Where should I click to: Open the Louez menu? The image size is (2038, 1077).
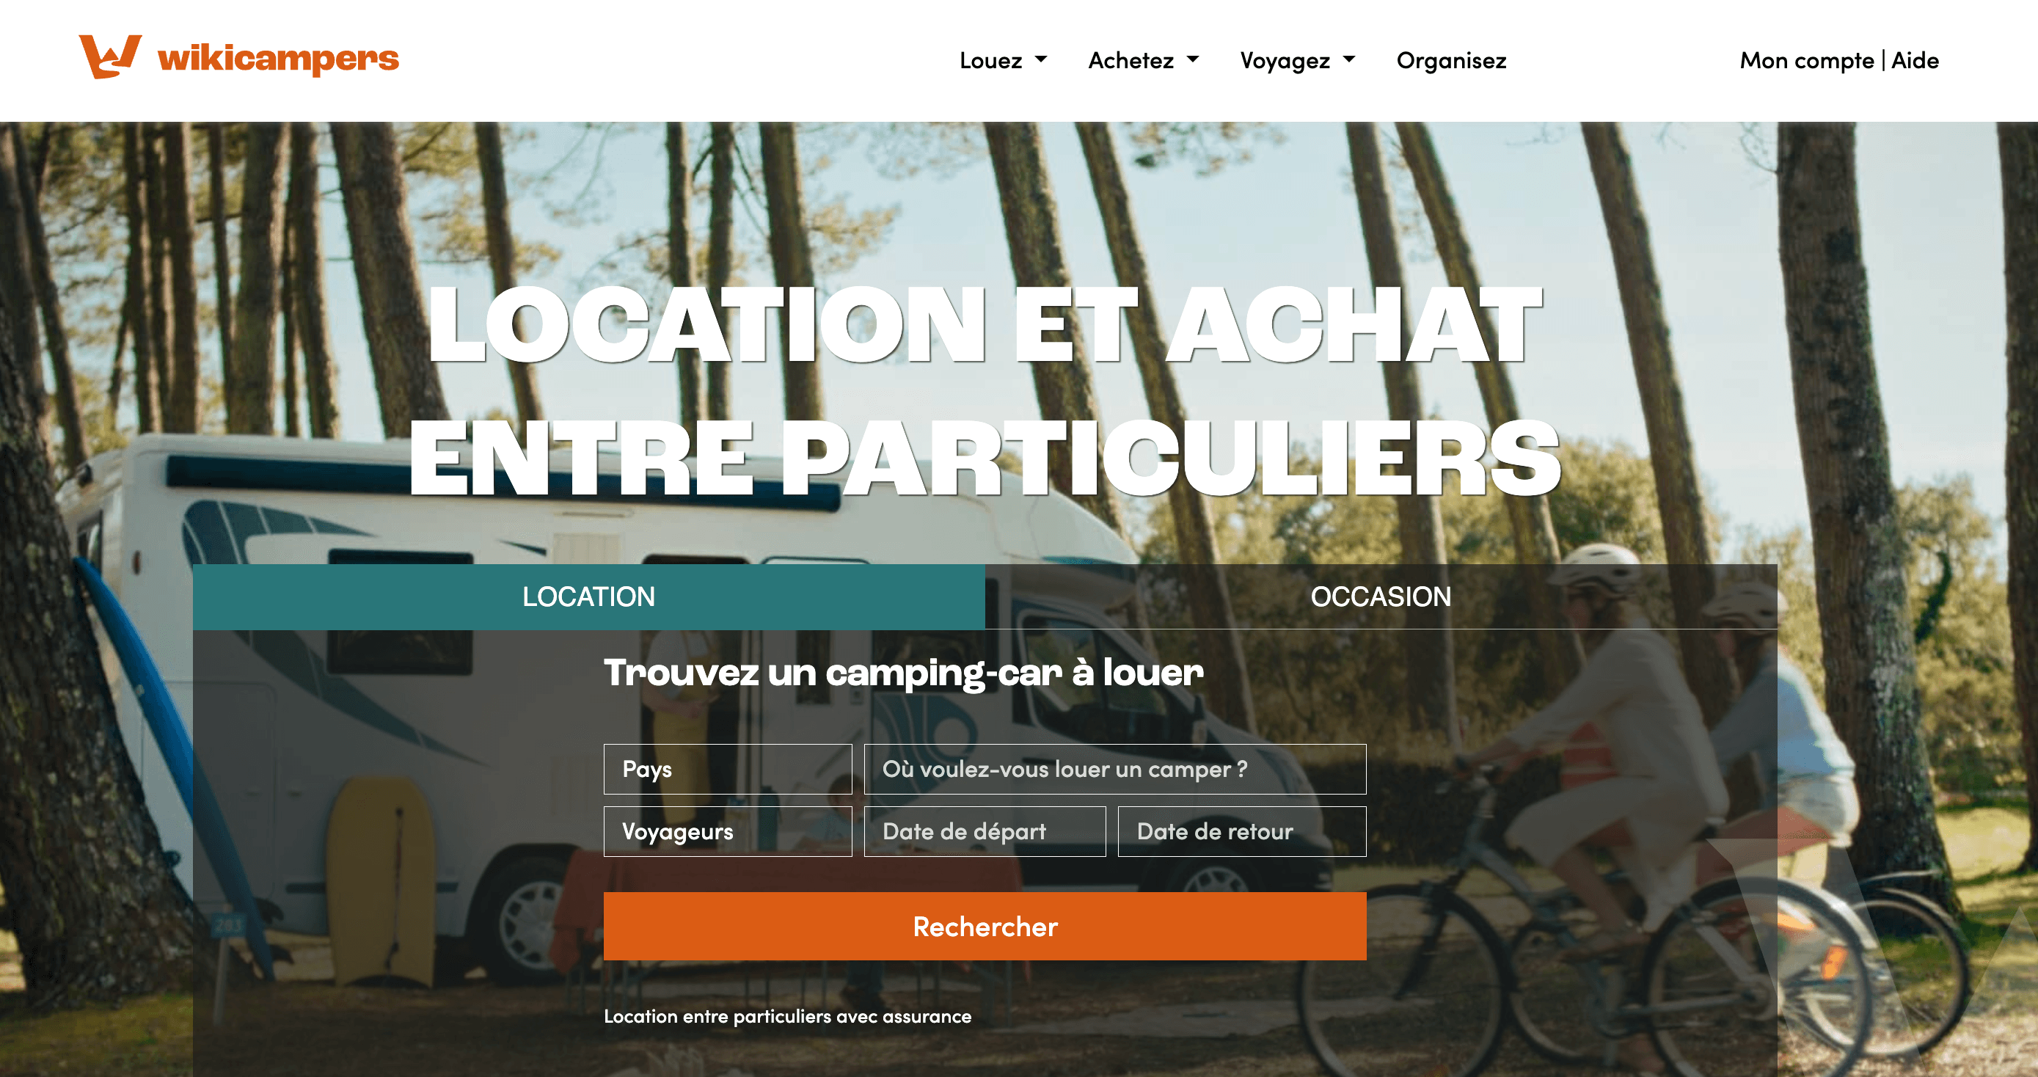click(991, 60)
